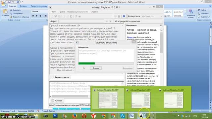Viewport: 212px width, 119px height.
Task: Click the go arrow next to Адрес field
Action: [107, 21]
